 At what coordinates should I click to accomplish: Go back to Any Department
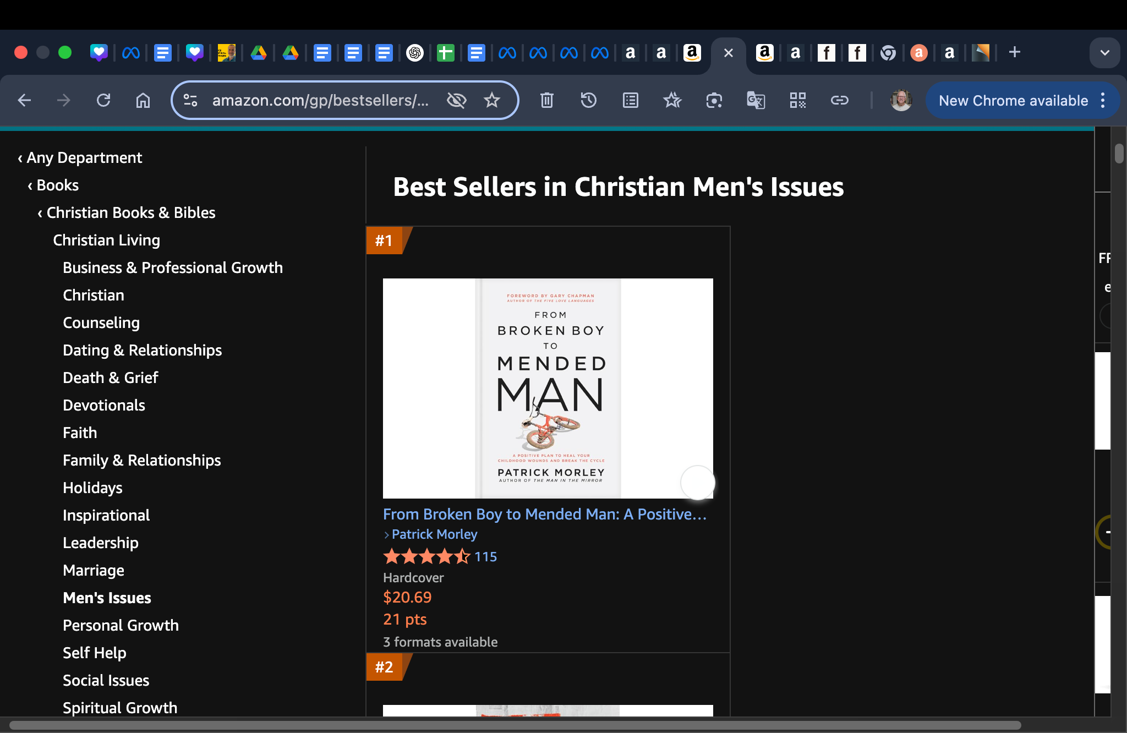click(80, 158)
